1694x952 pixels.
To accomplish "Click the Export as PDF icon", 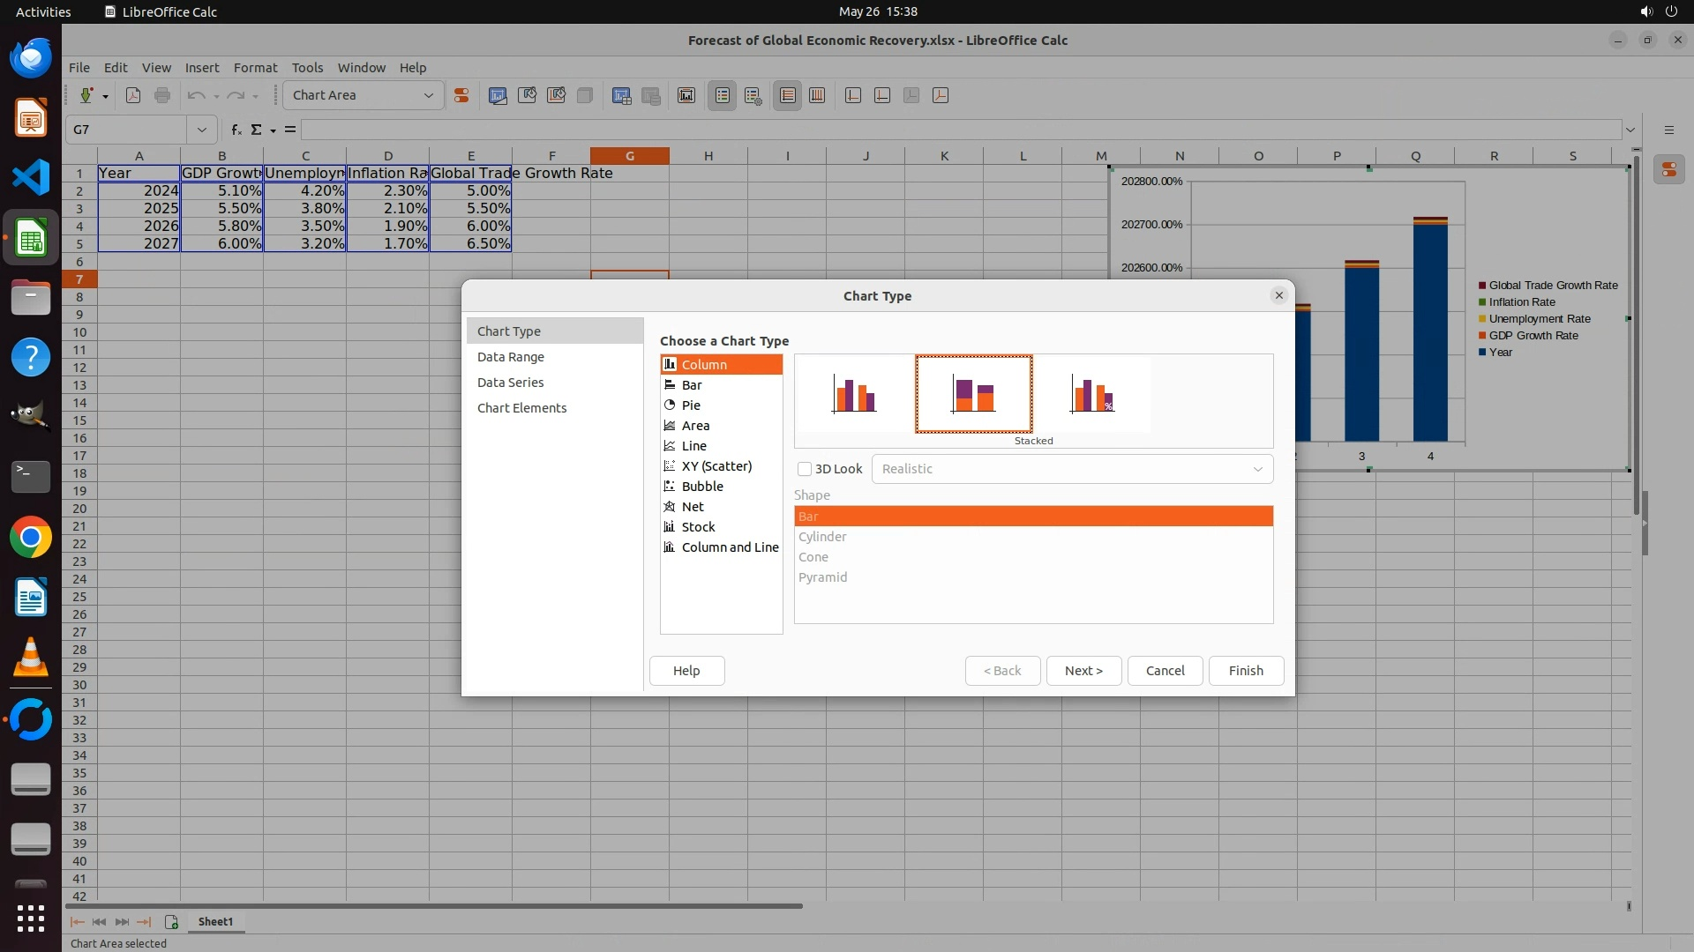I will (x=133, y=95).
